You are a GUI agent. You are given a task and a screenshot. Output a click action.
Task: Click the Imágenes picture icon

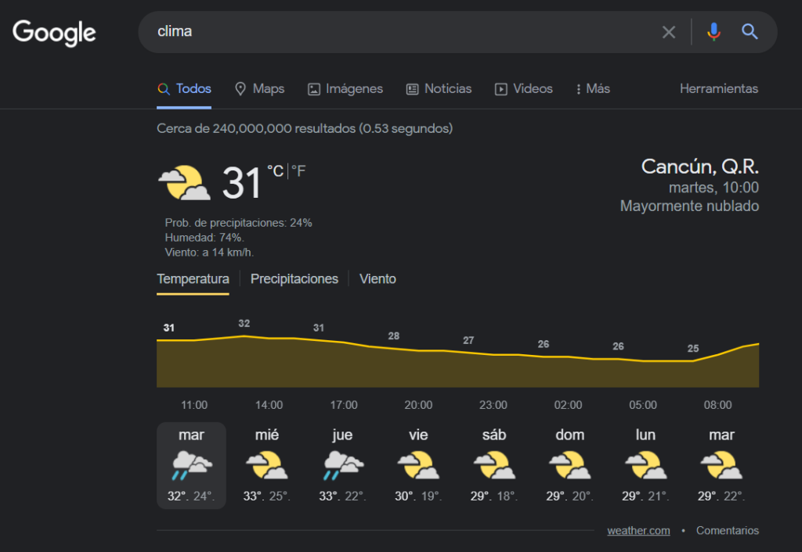314,89
